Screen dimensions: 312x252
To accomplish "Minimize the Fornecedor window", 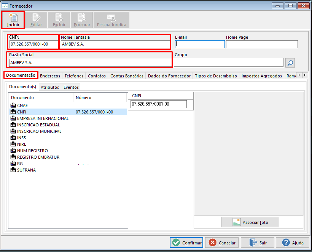I will (x=278, y=6).
